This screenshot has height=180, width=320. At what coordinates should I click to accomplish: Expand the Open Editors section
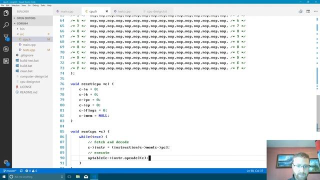pos(32,18)
